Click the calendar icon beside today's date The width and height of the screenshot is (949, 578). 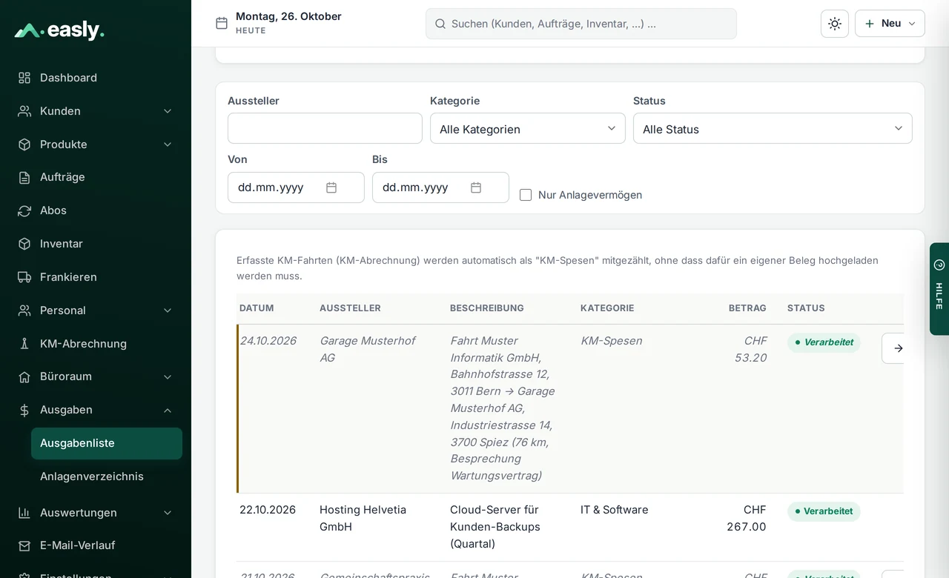[x=222, y=23]
